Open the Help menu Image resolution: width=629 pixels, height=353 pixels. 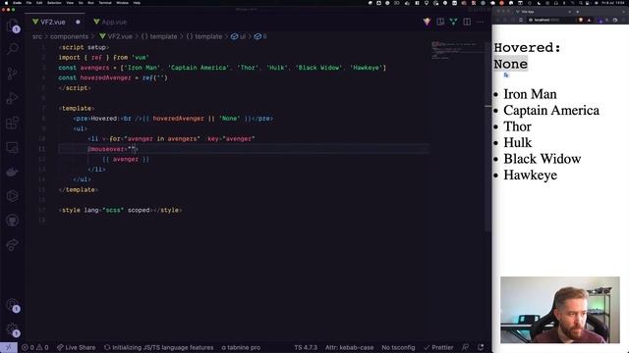[137, 3]
